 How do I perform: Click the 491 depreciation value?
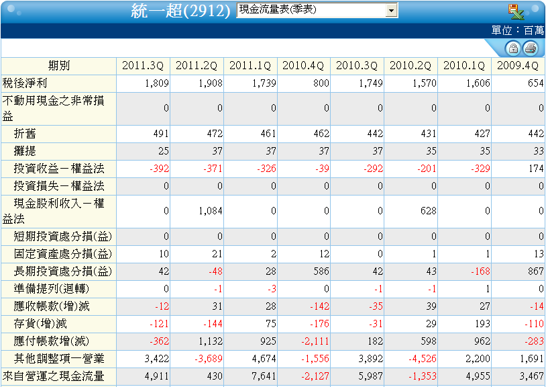161,134
